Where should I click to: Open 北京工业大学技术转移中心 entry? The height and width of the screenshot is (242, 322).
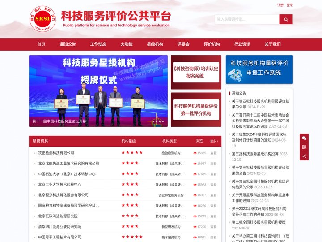point(59,184)
